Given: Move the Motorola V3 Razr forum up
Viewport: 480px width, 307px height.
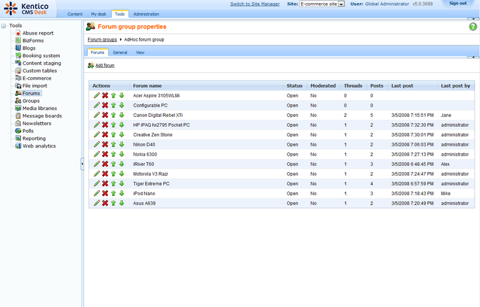Looking at the screenshot, I should pos(114,174).
